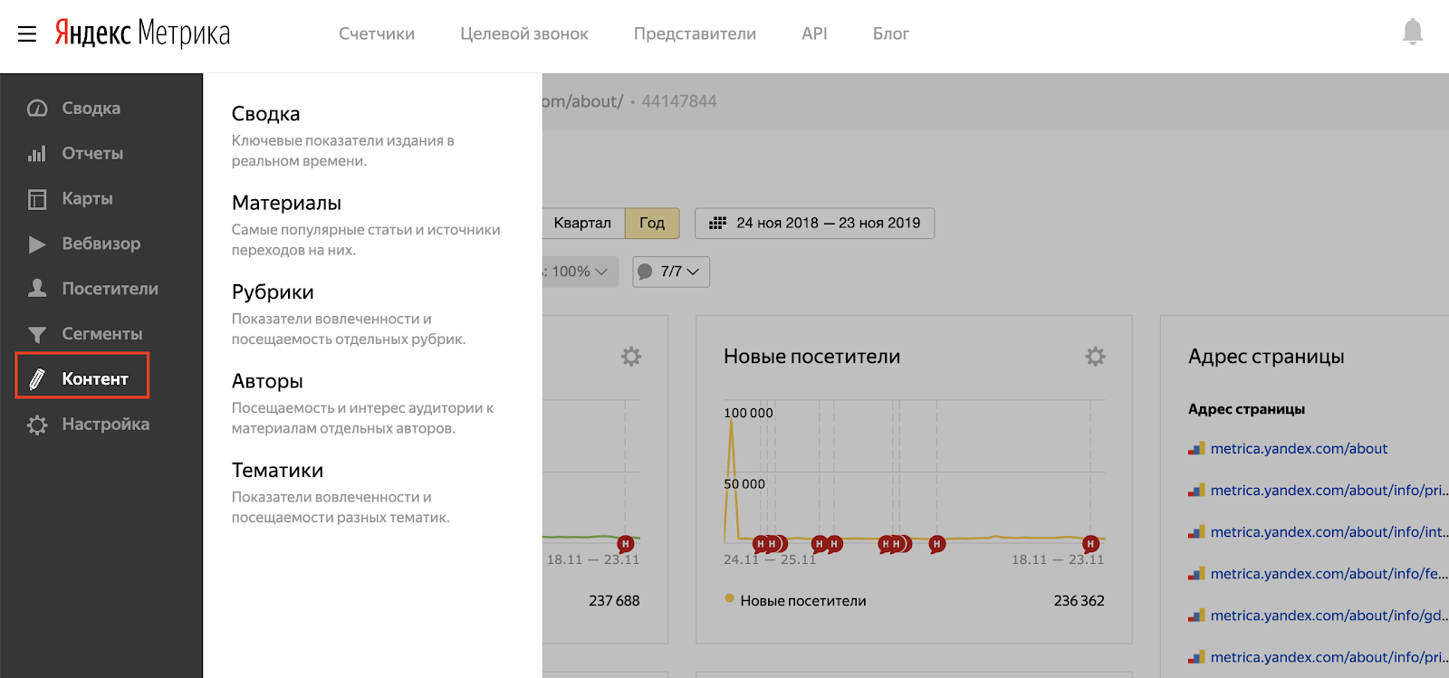Open Тематики in the Контент flyout
Viewport: 1449px width, 678px height.
point(277,471)
